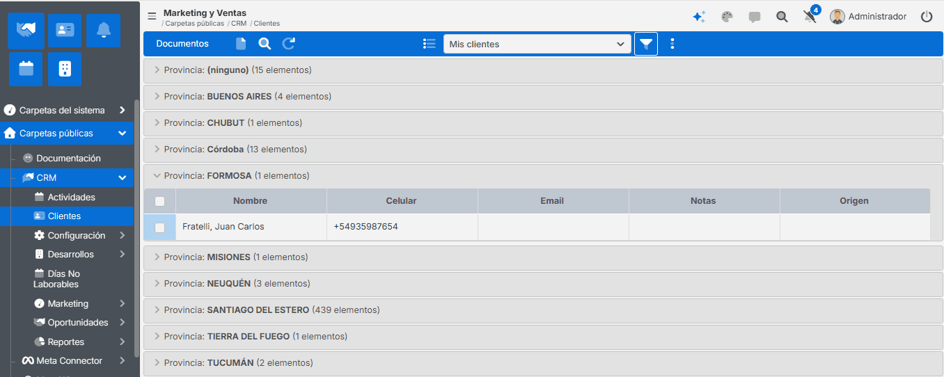
Task: Collapse Carpetas públicas section
Action: (67, 134)
